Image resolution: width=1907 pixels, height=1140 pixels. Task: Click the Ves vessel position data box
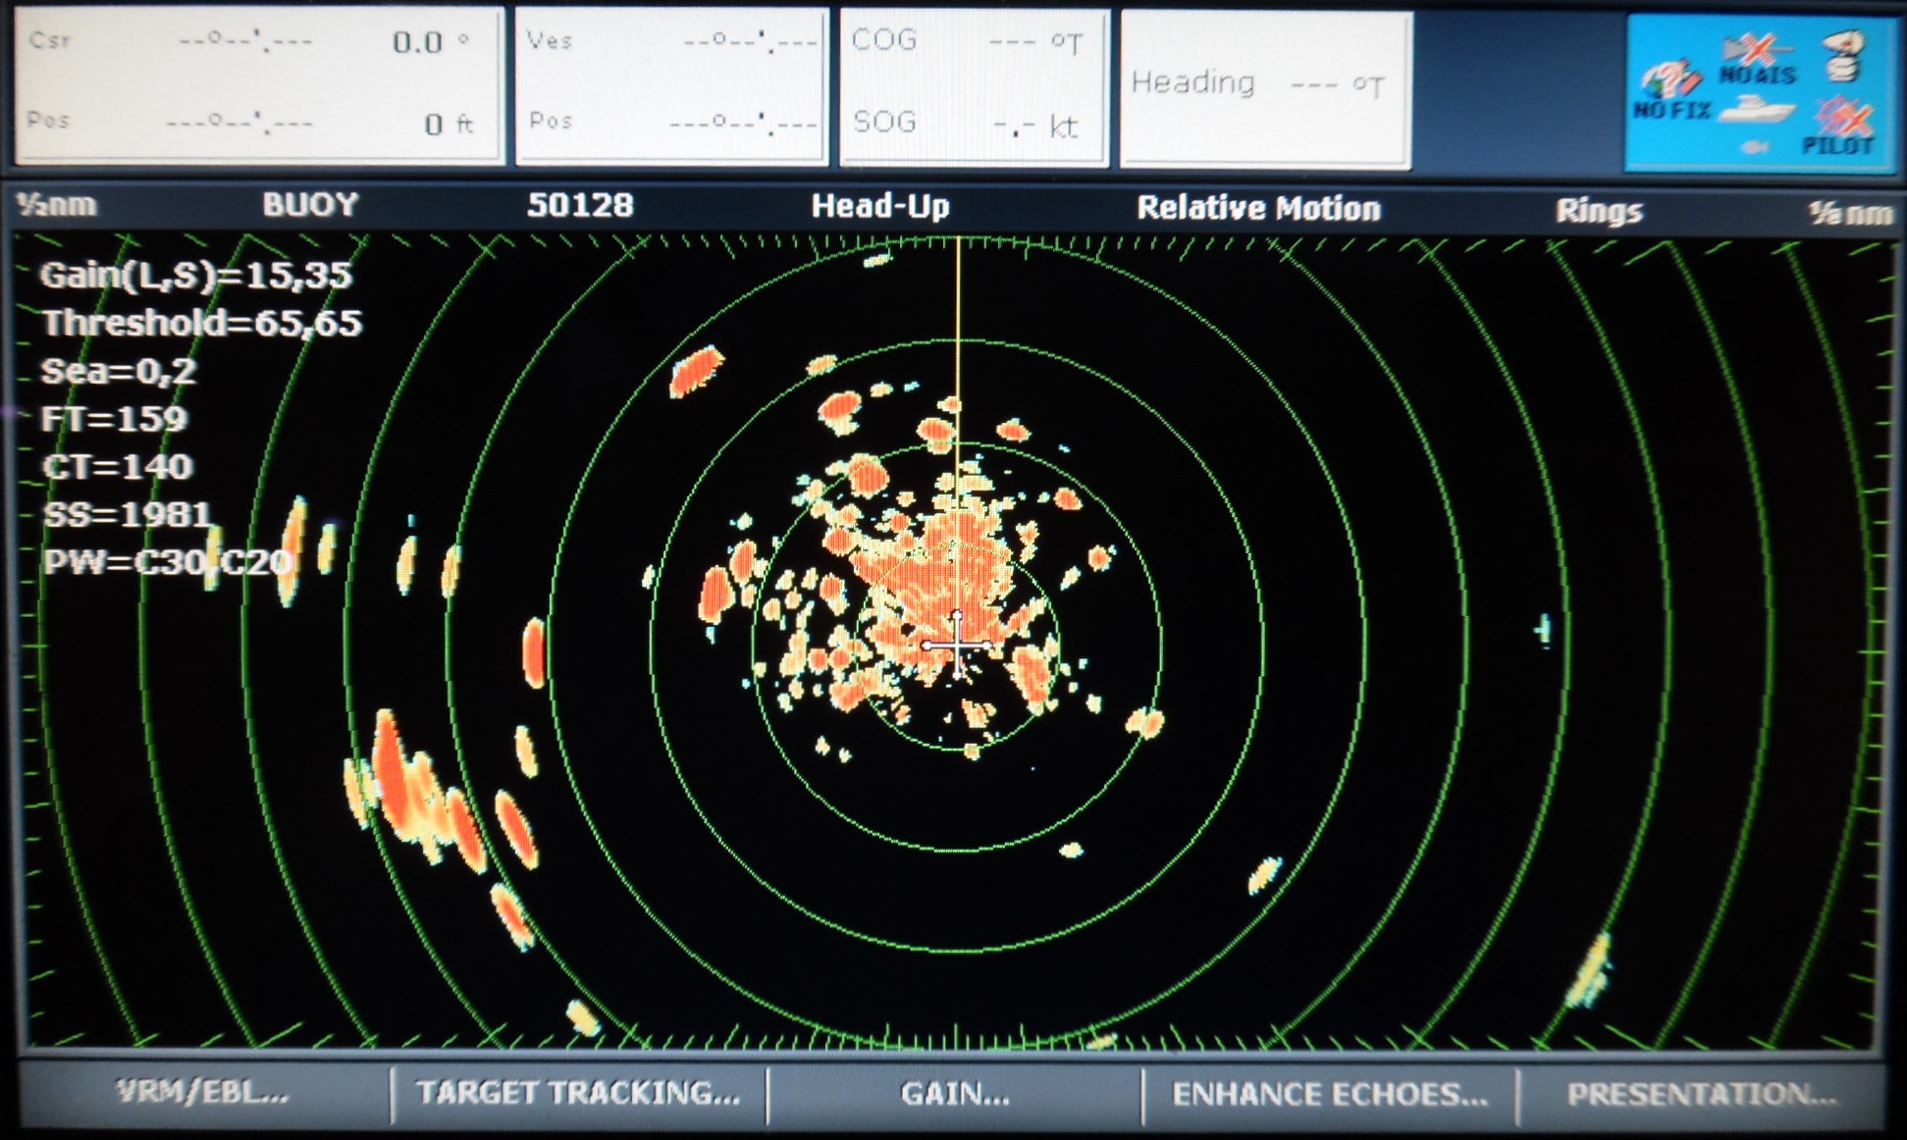(x=671, y=84)
